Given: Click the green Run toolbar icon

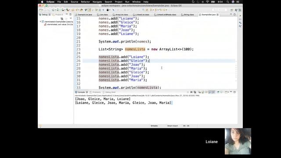Looking at the screenshot, I should pos(58,10).
